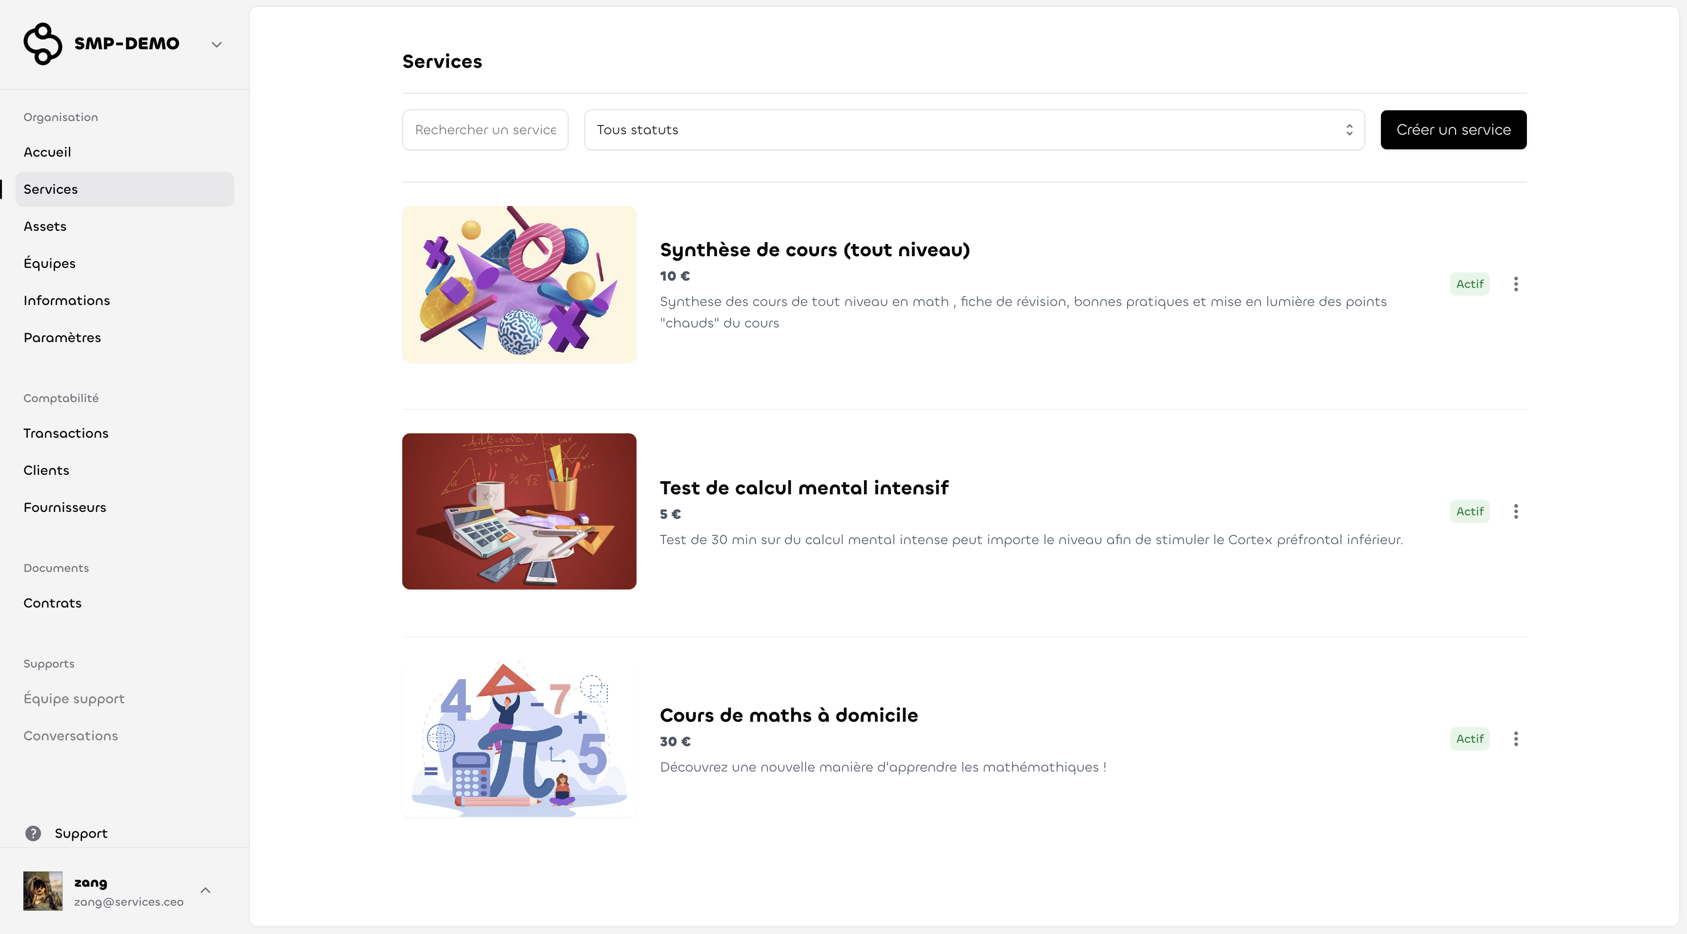Open three-dot menu for Test de calcul mental
The height and width of the screenshot is (934, 1687).
click(1515, 512)
